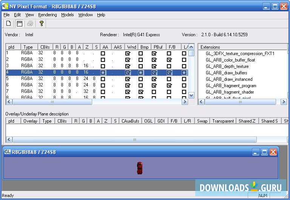Close the R8G8B8A8 / Z24S8 child window
The width and height of the screenshot is (290, 200).
click(x=273, y=152)
